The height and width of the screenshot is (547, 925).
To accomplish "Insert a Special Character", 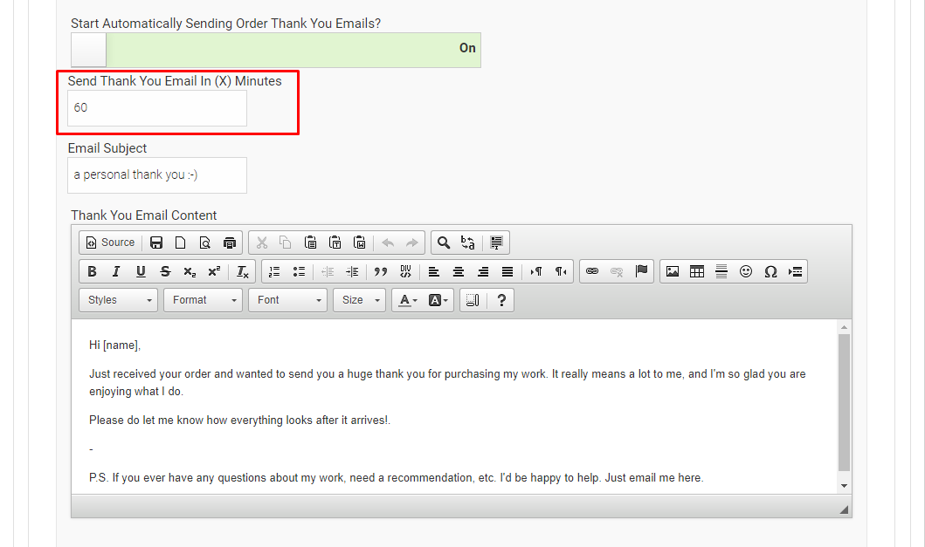I will pyautogui.click(x=770, y=271).
